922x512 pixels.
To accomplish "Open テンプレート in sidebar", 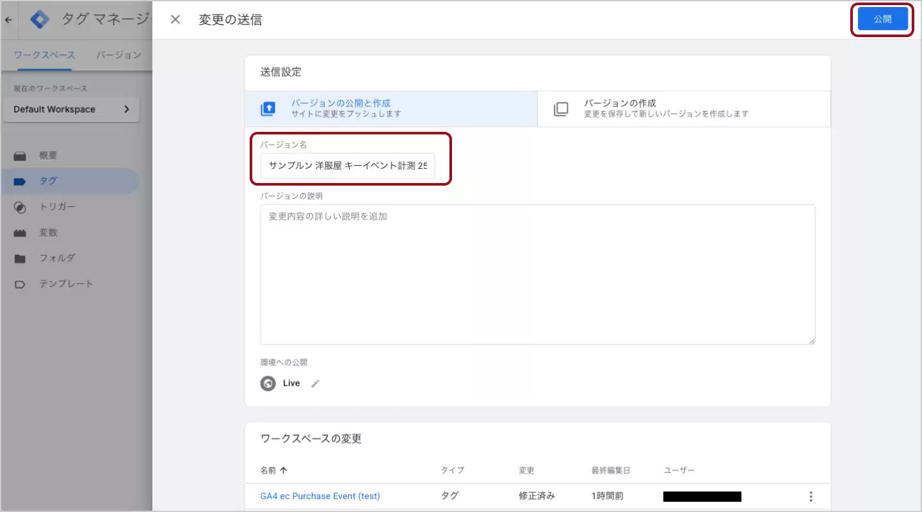I will click(x=66, y=284).
